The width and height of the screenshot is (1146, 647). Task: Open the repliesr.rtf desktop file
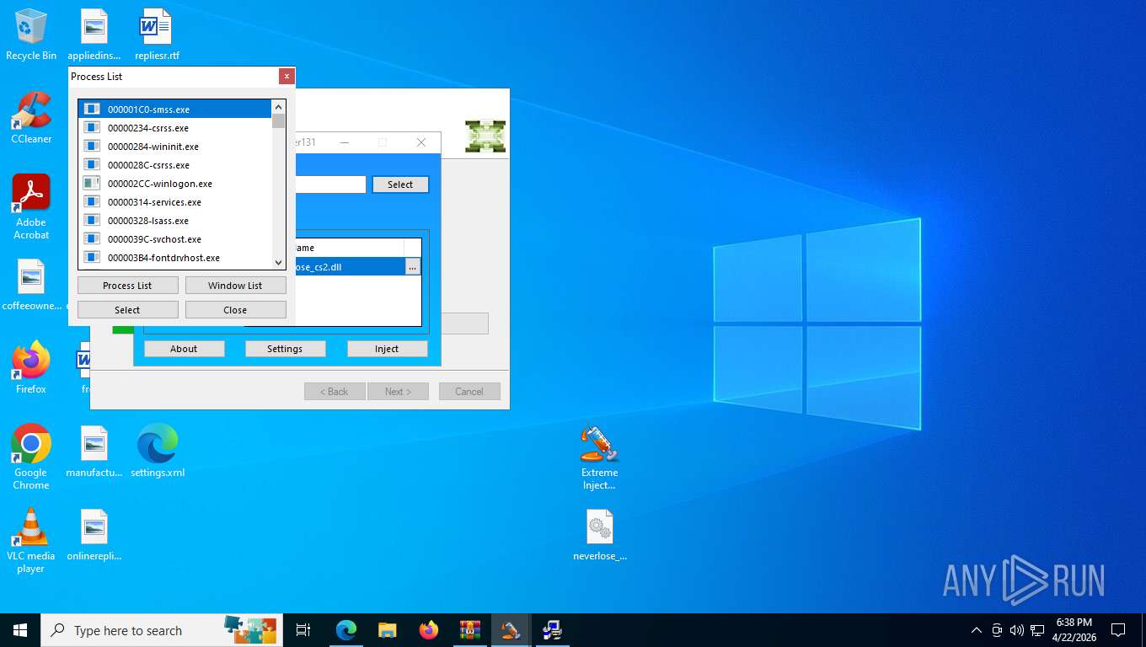pyautogui.click(x=157, y=35)
